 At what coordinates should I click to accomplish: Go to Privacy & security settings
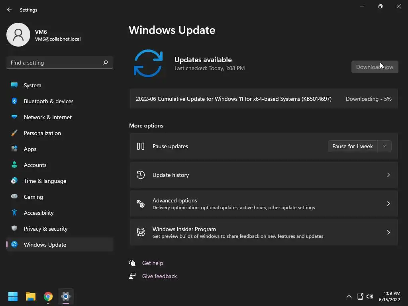(x=45, y=229)
